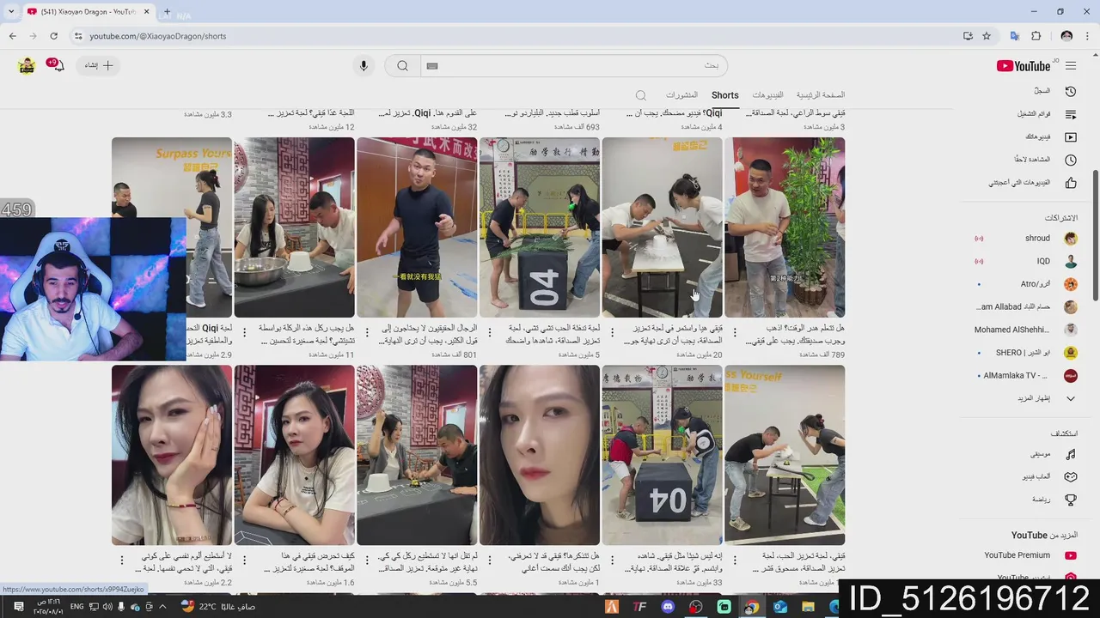This screenshot has width=1100, height=618.
Task: Open the YouTube account avatar menu
Action: pyautogui.click(x=27, y=66)
